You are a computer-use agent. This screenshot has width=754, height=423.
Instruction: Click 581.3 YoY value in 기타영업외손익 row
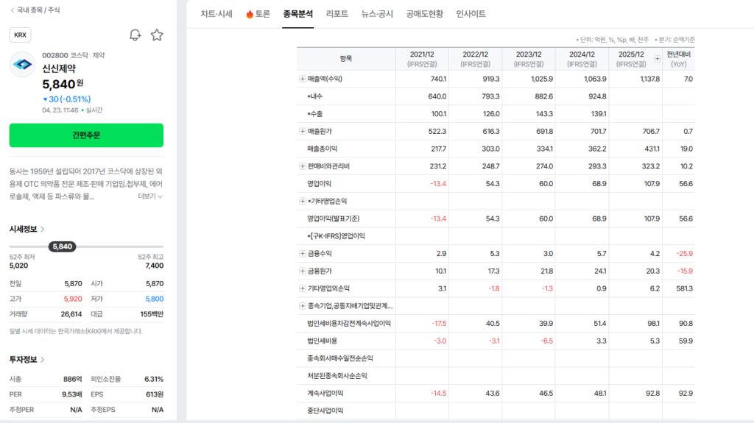tap(684, 288)
